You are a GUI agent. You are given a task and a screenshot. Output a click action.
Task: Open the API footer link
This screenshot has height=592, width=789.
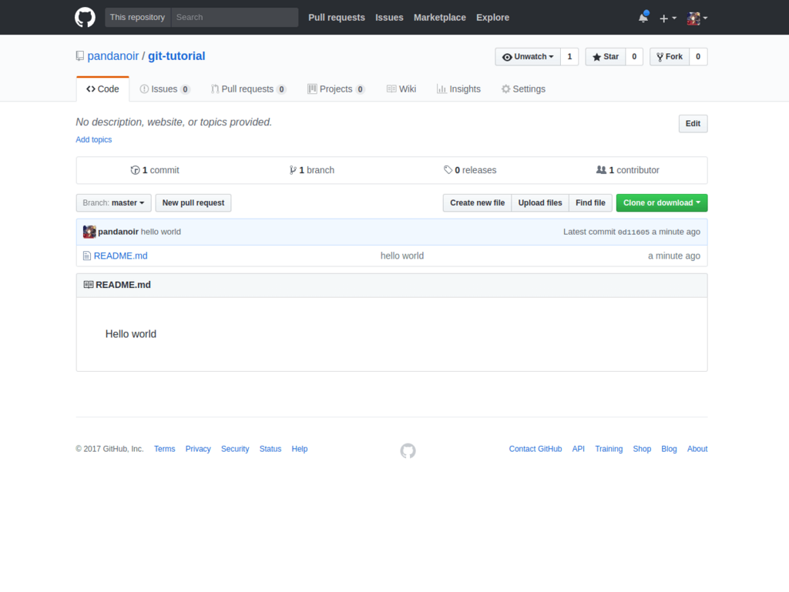click(578, 449)
